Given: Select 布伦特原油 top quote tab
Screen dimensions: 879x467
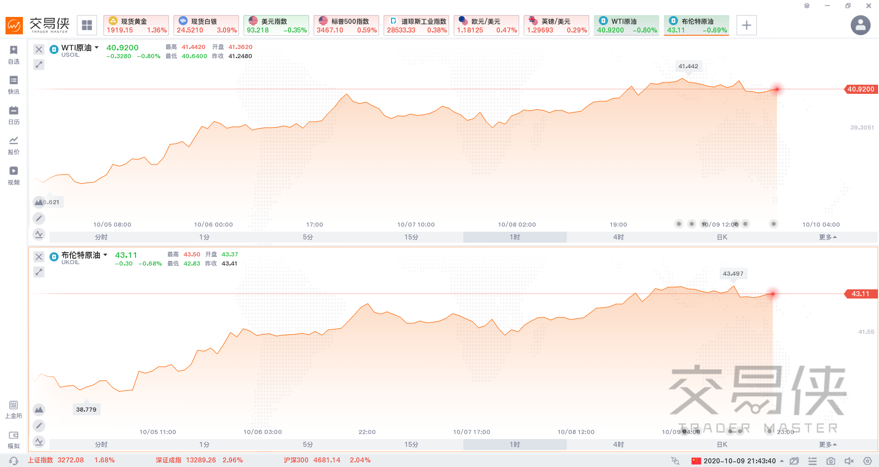Looking at the screenshot, I should point(696,25).
